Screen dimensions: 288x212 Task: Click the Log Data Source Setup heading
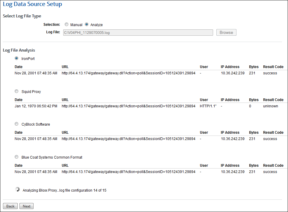[x=32, y=4]
